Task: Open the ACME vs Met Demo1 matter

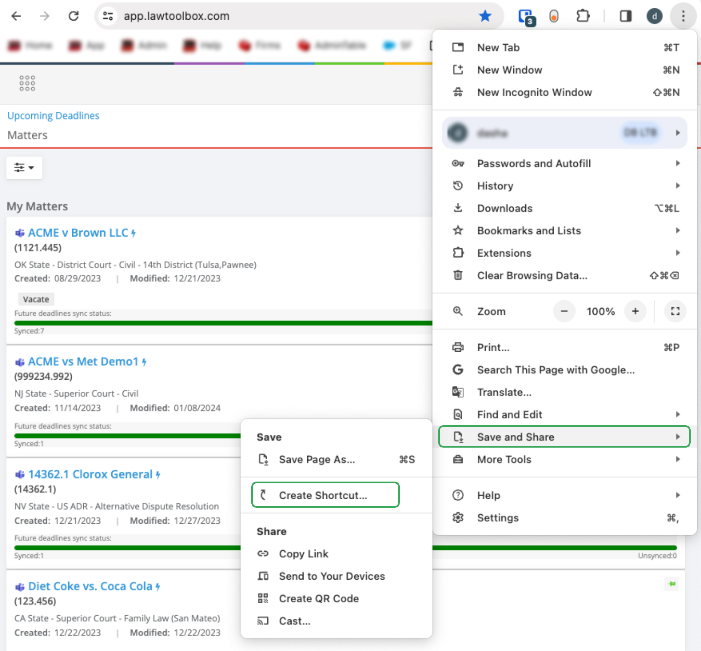Action: (x=83, y=362)
